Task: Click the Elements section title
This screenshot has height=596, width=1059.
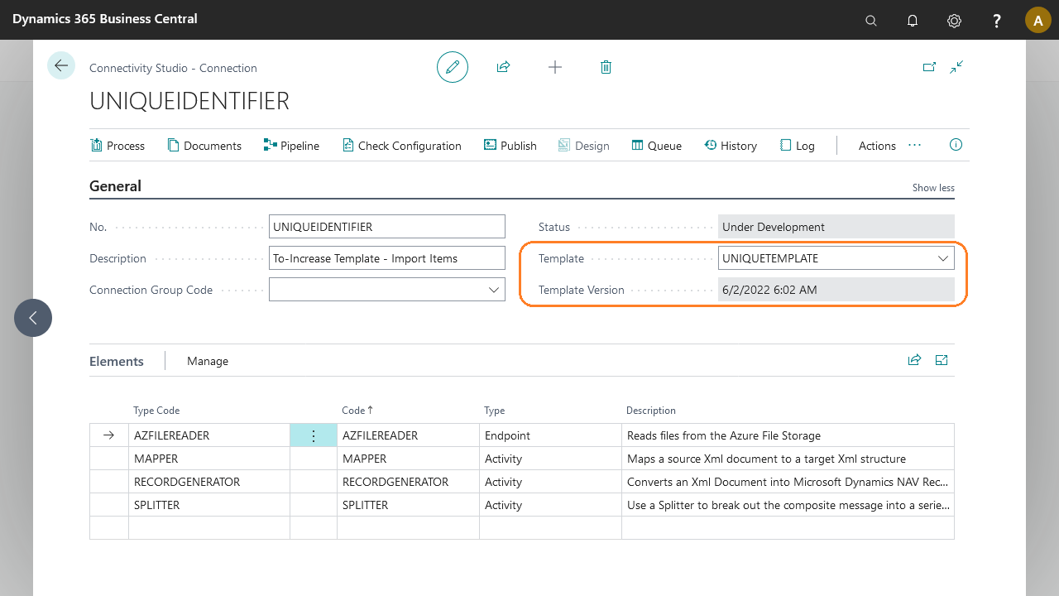Action: click(117, 361)
